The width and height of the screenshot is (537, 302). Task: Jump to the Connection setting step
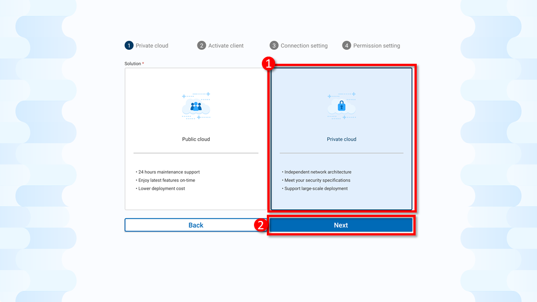click(x=304, y=46)
